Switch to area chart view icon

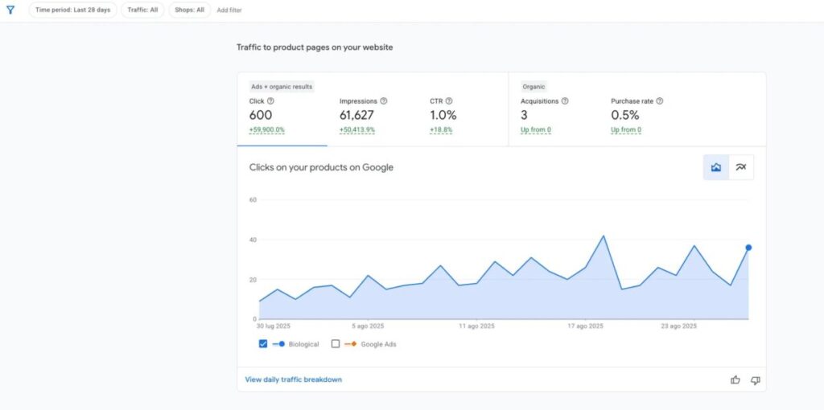click(x=715, y=167)
